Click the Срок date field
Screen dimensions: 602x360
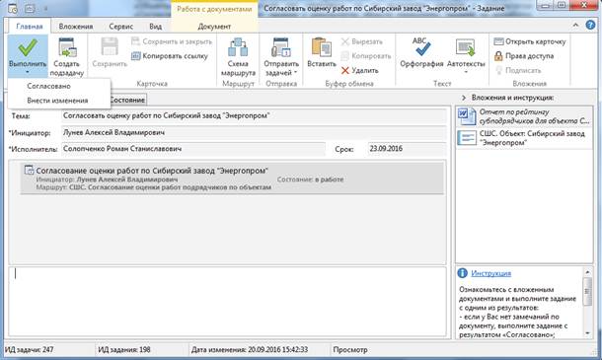407,149
